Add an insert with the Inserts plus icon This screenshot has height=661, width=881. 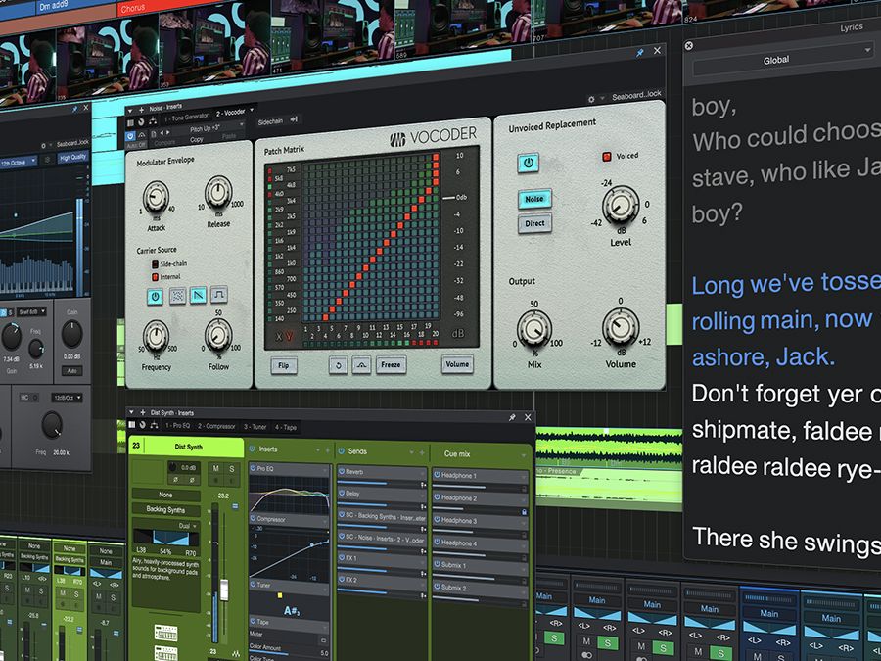(328, 450)
